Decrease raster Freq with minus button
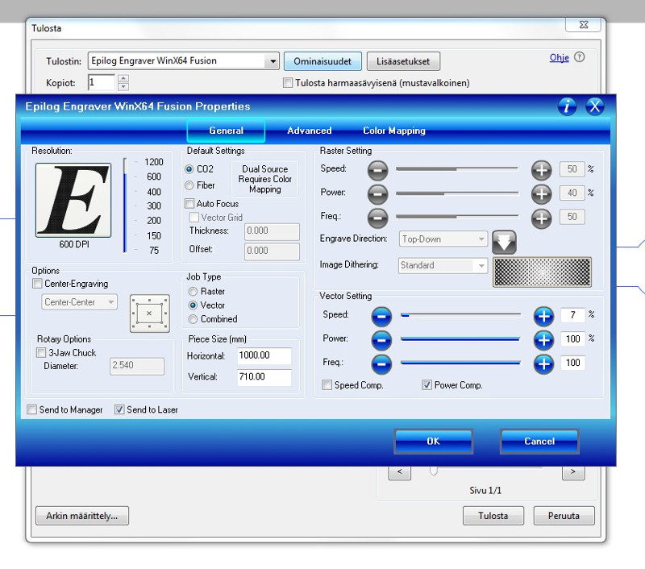The image size is (645, 569). click(377, 218)
